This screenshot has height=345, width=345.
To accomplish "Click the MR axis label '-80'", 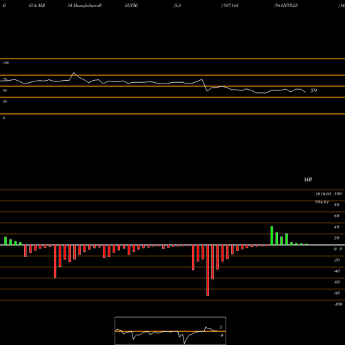I will pos(337,293).
